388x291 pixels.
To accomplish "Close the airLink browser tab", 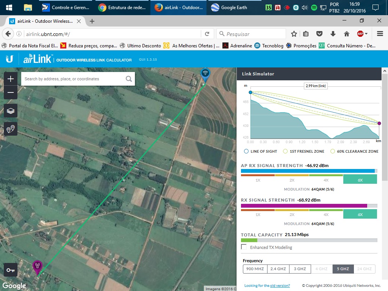I will 79,21.
